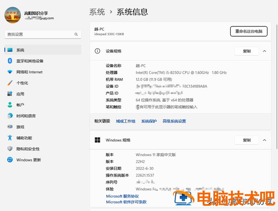Click the Windows logo beside Windows 规格
The height and width of the screenshot is (211, 278).
(97, 140)
